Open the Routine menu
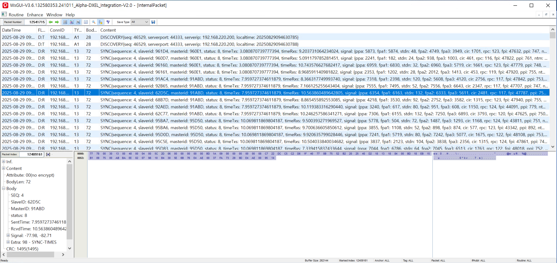Viewport: 557px width, 263px height. 16,15
